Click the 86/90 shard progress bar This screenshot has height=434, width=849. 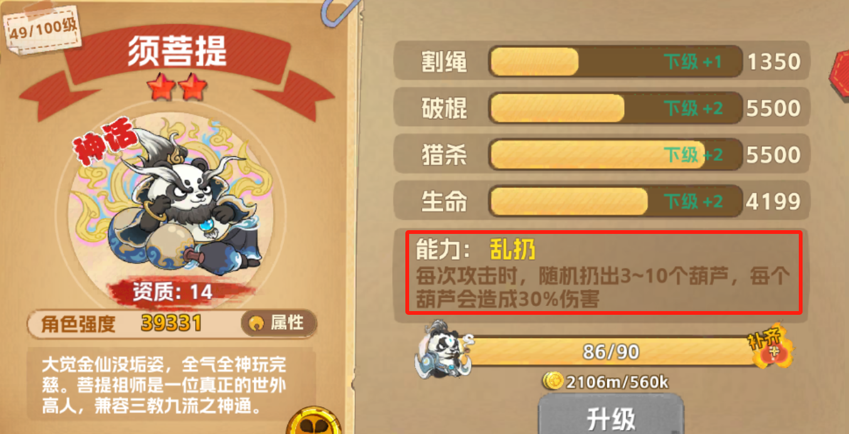[610, 352]
